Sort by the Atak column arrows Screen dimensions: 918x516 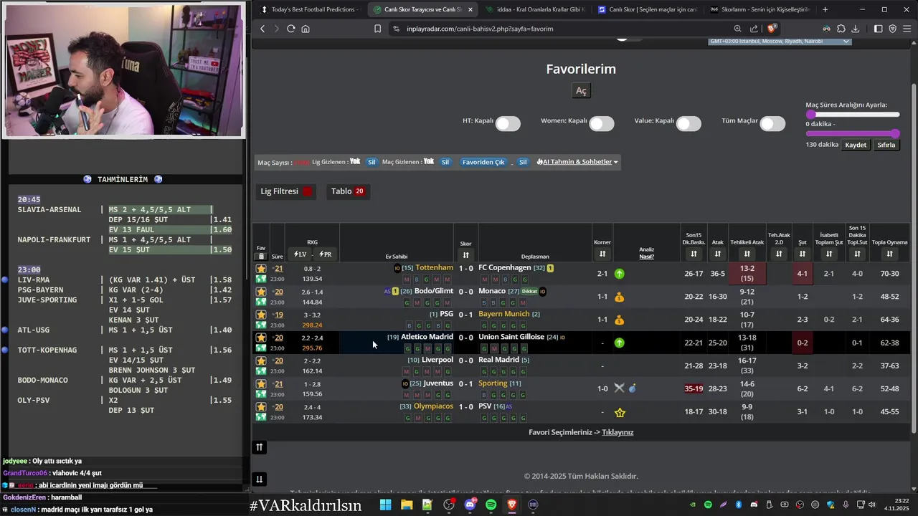pyautogui.click(x=717, y=254)
